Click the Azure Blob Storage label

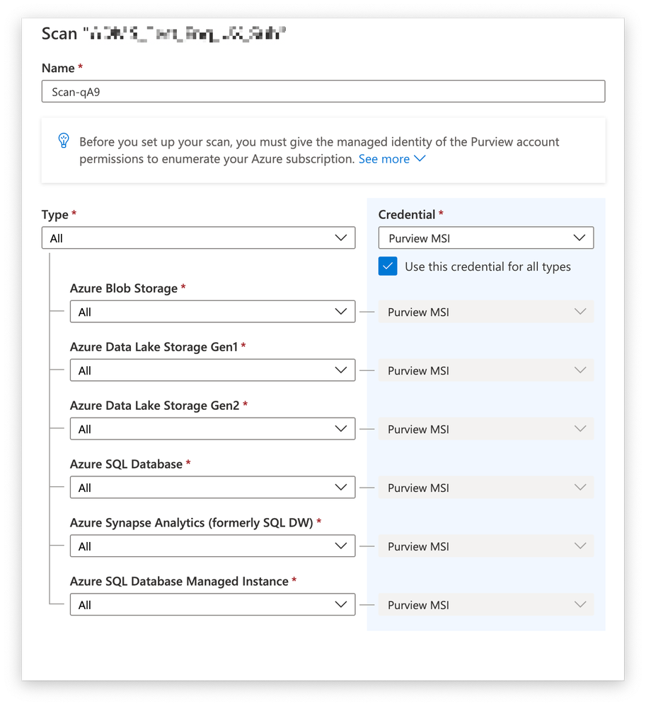tap(124, 288)
